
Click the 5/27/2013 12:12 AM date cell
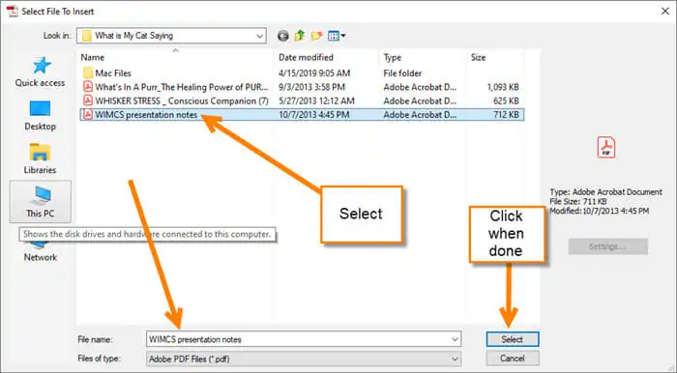pyautogui.click(x=316, y=100)
